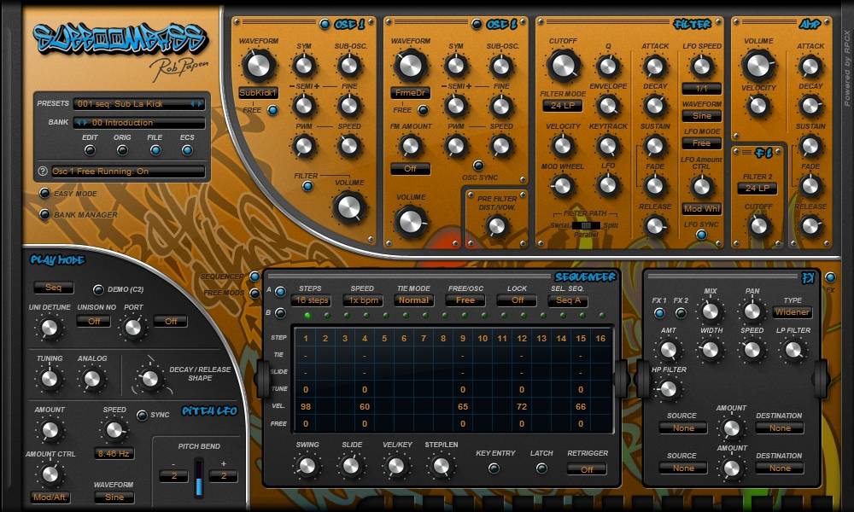The width and height of the screenshot is (854, 512).
Task: Click the help question mark icon
Action: pyautogui.click(x=43, y=172)
